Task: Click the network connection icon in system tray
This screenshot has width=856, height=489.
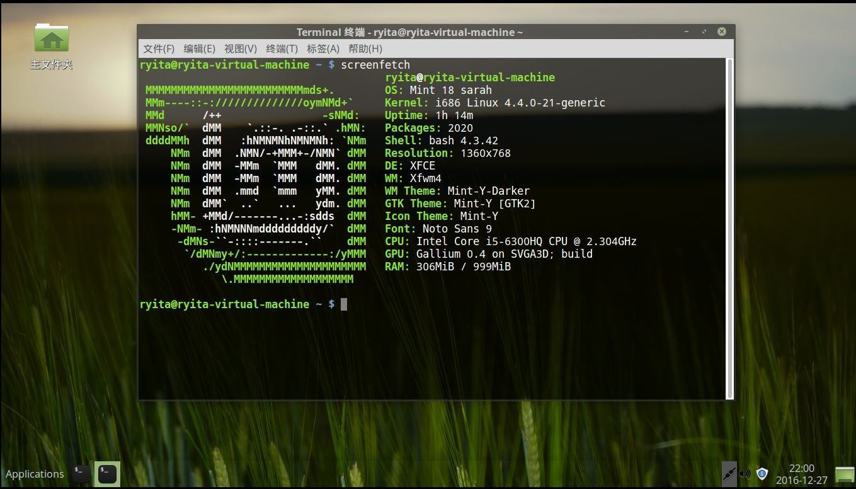Action: pyautogui.click(x=730, y=474)
